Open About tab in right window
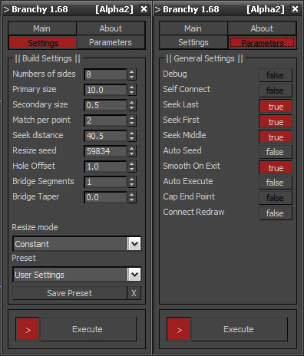The width and height of the screenshot is (304, 356). pyautogui.click(x=262, y=28)
